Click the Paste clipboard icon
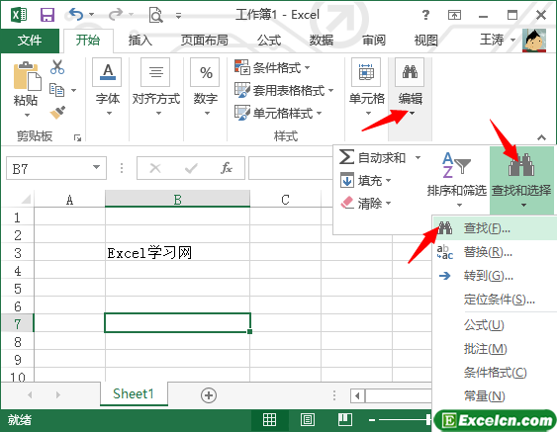This screenshot has width=557, height=432. (27, 75)
